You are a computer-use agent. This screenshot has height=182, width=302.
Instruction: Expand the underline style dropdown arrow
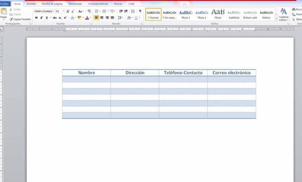(x=50, y=18)
